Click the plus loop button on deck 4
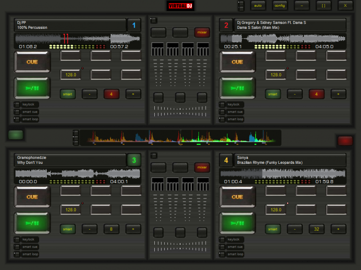 tap(338, 229)
